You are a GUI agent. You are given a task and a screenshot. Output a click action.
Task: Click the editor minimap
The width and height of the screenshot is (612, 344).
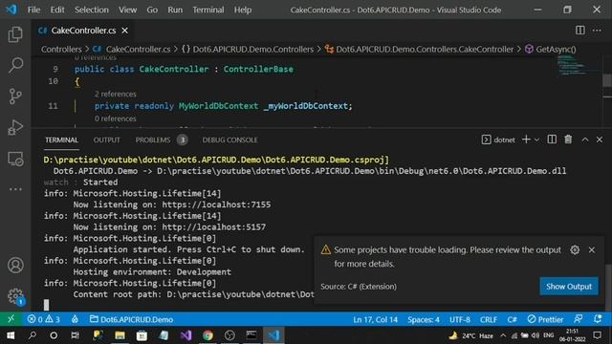[x=579, y=65]
